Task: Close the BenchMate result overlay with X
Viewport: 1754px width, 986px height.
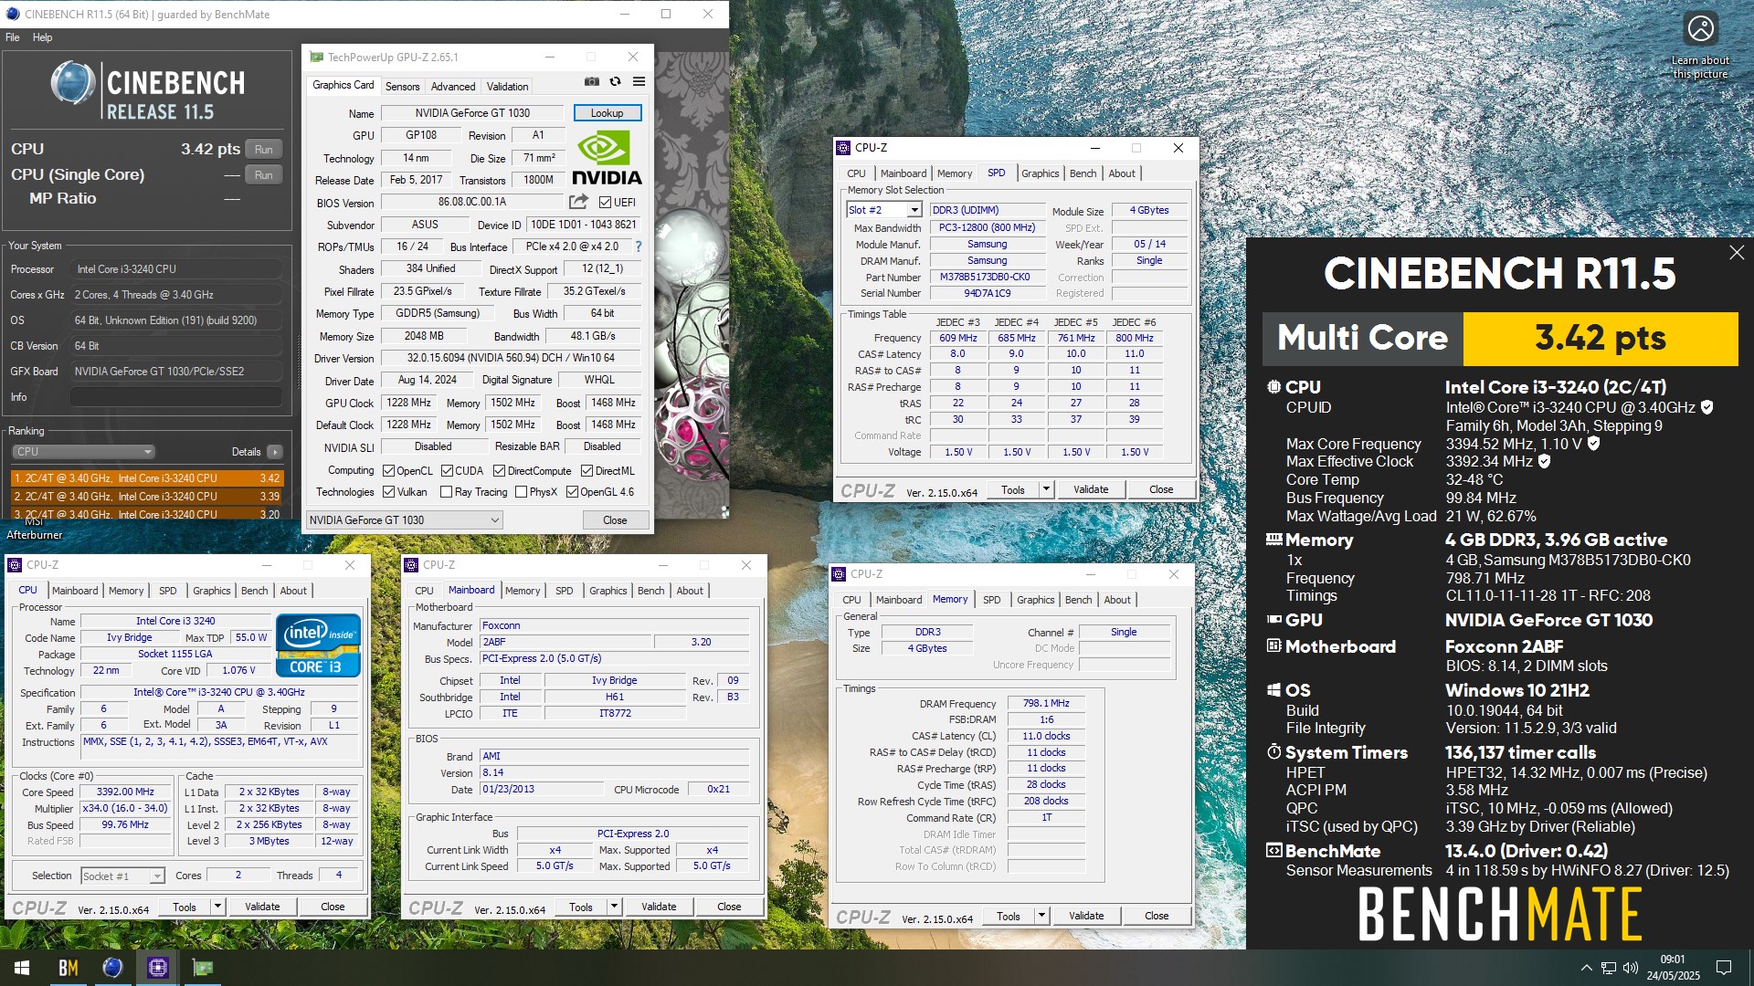Action: (x=1737, y=253)
